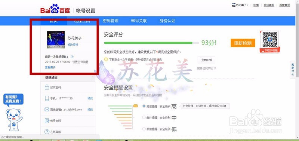Screen dimensions: 299x141
Task: Open the 密码管理 tab
Action: coord(110,21)
